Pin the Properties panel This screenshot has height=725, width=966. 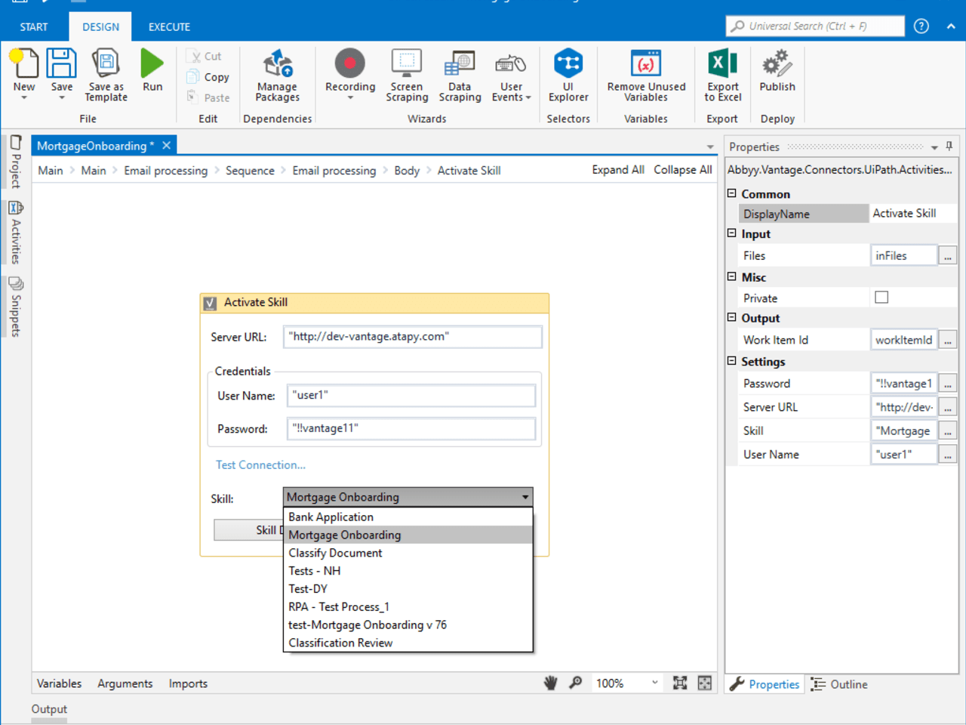click(x=949, y=147)
